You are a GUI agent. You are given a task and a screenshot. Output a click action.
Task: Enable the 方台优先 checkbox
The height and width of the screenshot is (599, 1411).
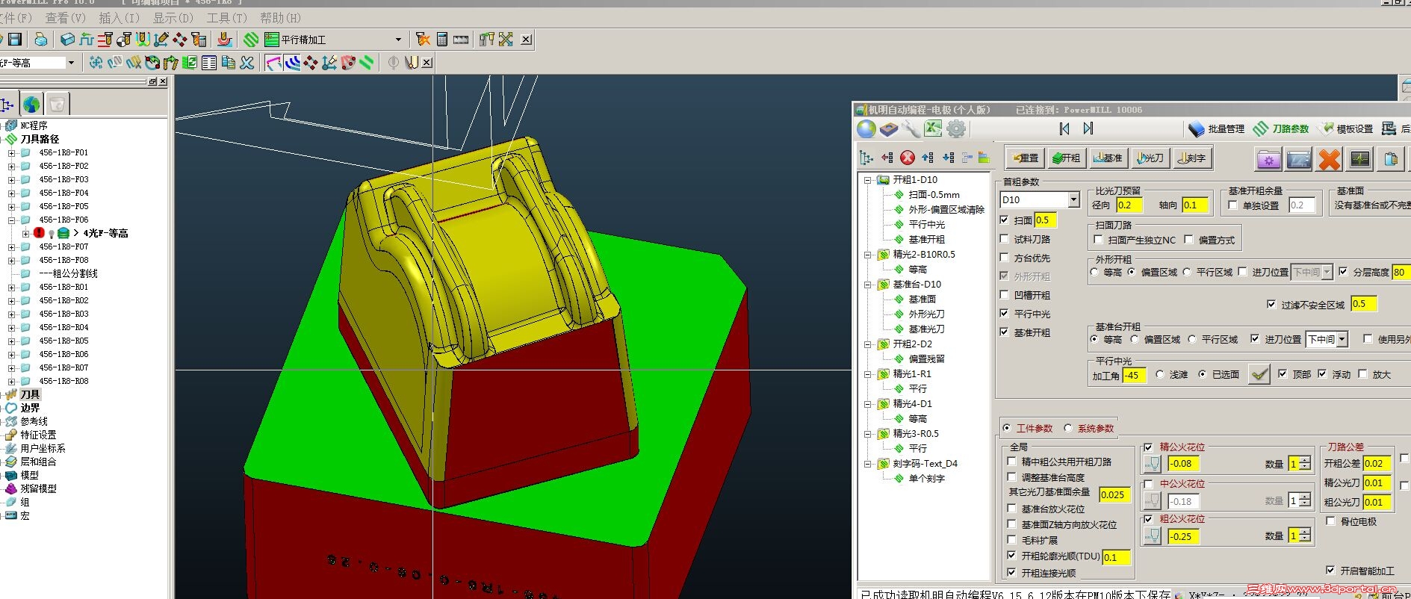coord(1005,258)
